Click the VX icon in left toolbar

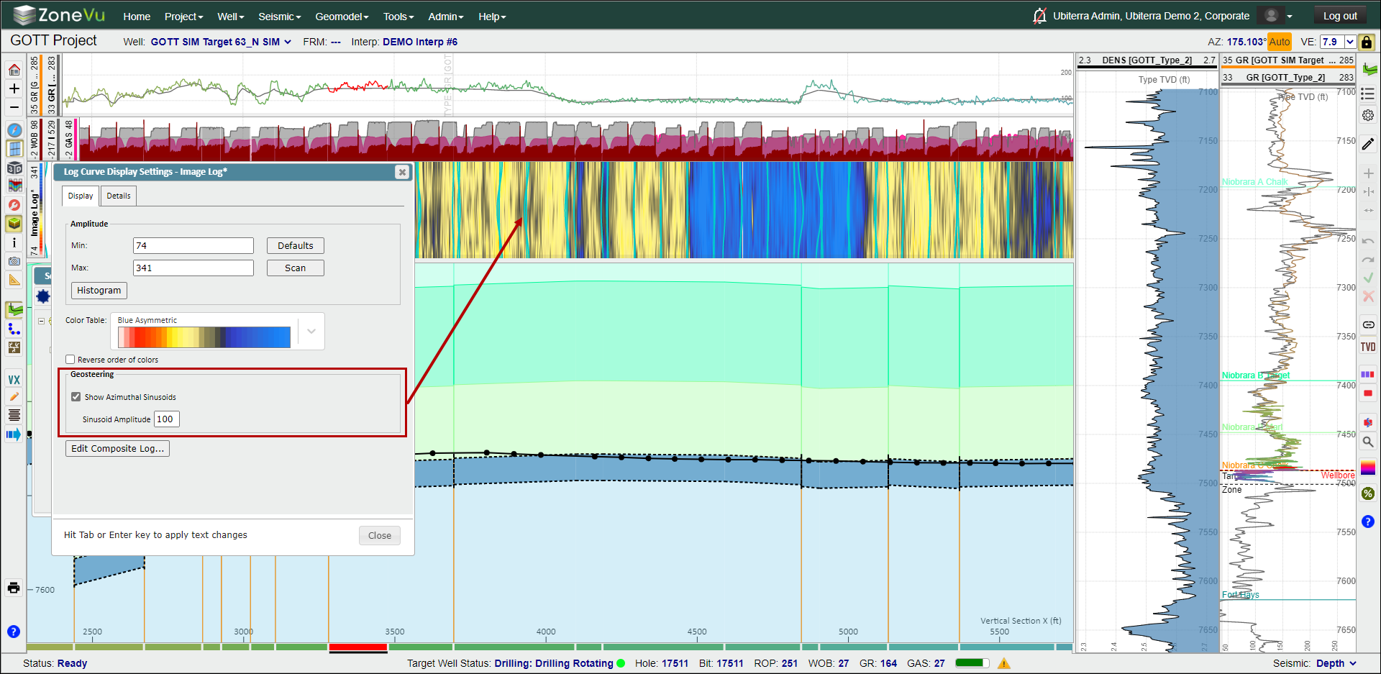14,379
